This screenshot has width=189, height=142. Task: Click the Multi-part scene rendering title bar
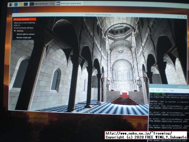click(98, 15)
